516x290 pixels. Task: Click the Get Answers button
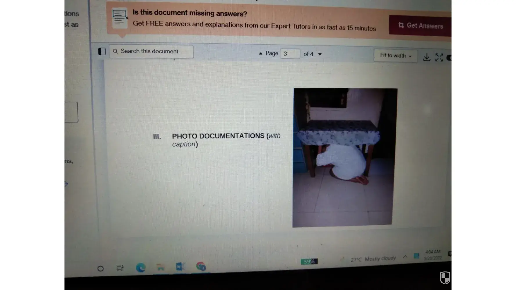point(420,26)
